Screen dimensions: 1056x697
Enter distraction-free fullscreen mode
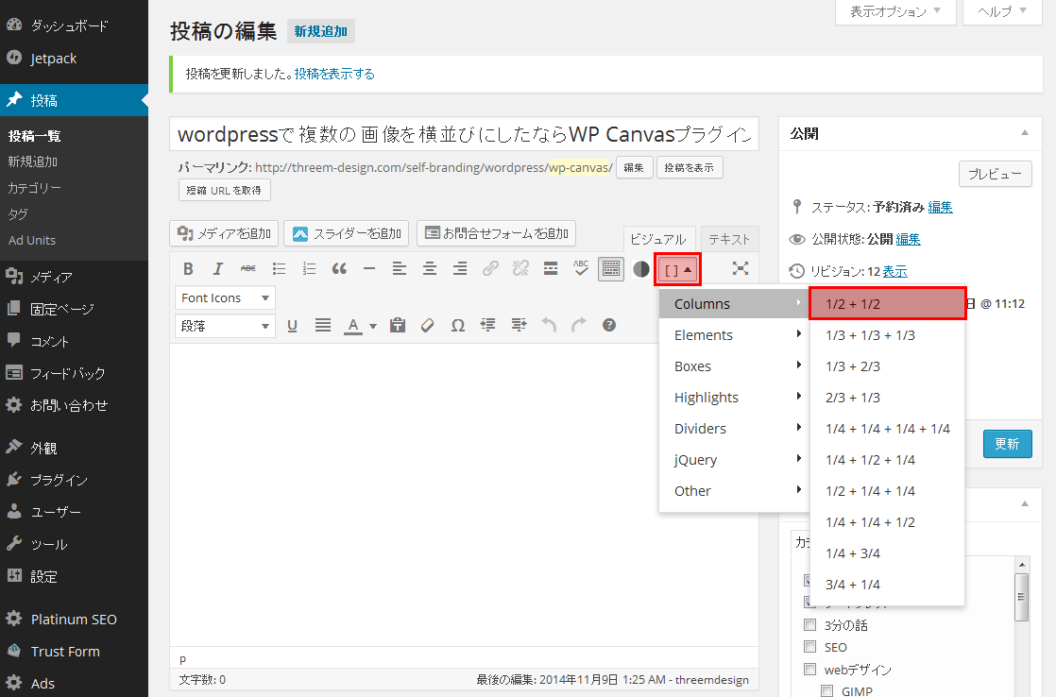741,269
